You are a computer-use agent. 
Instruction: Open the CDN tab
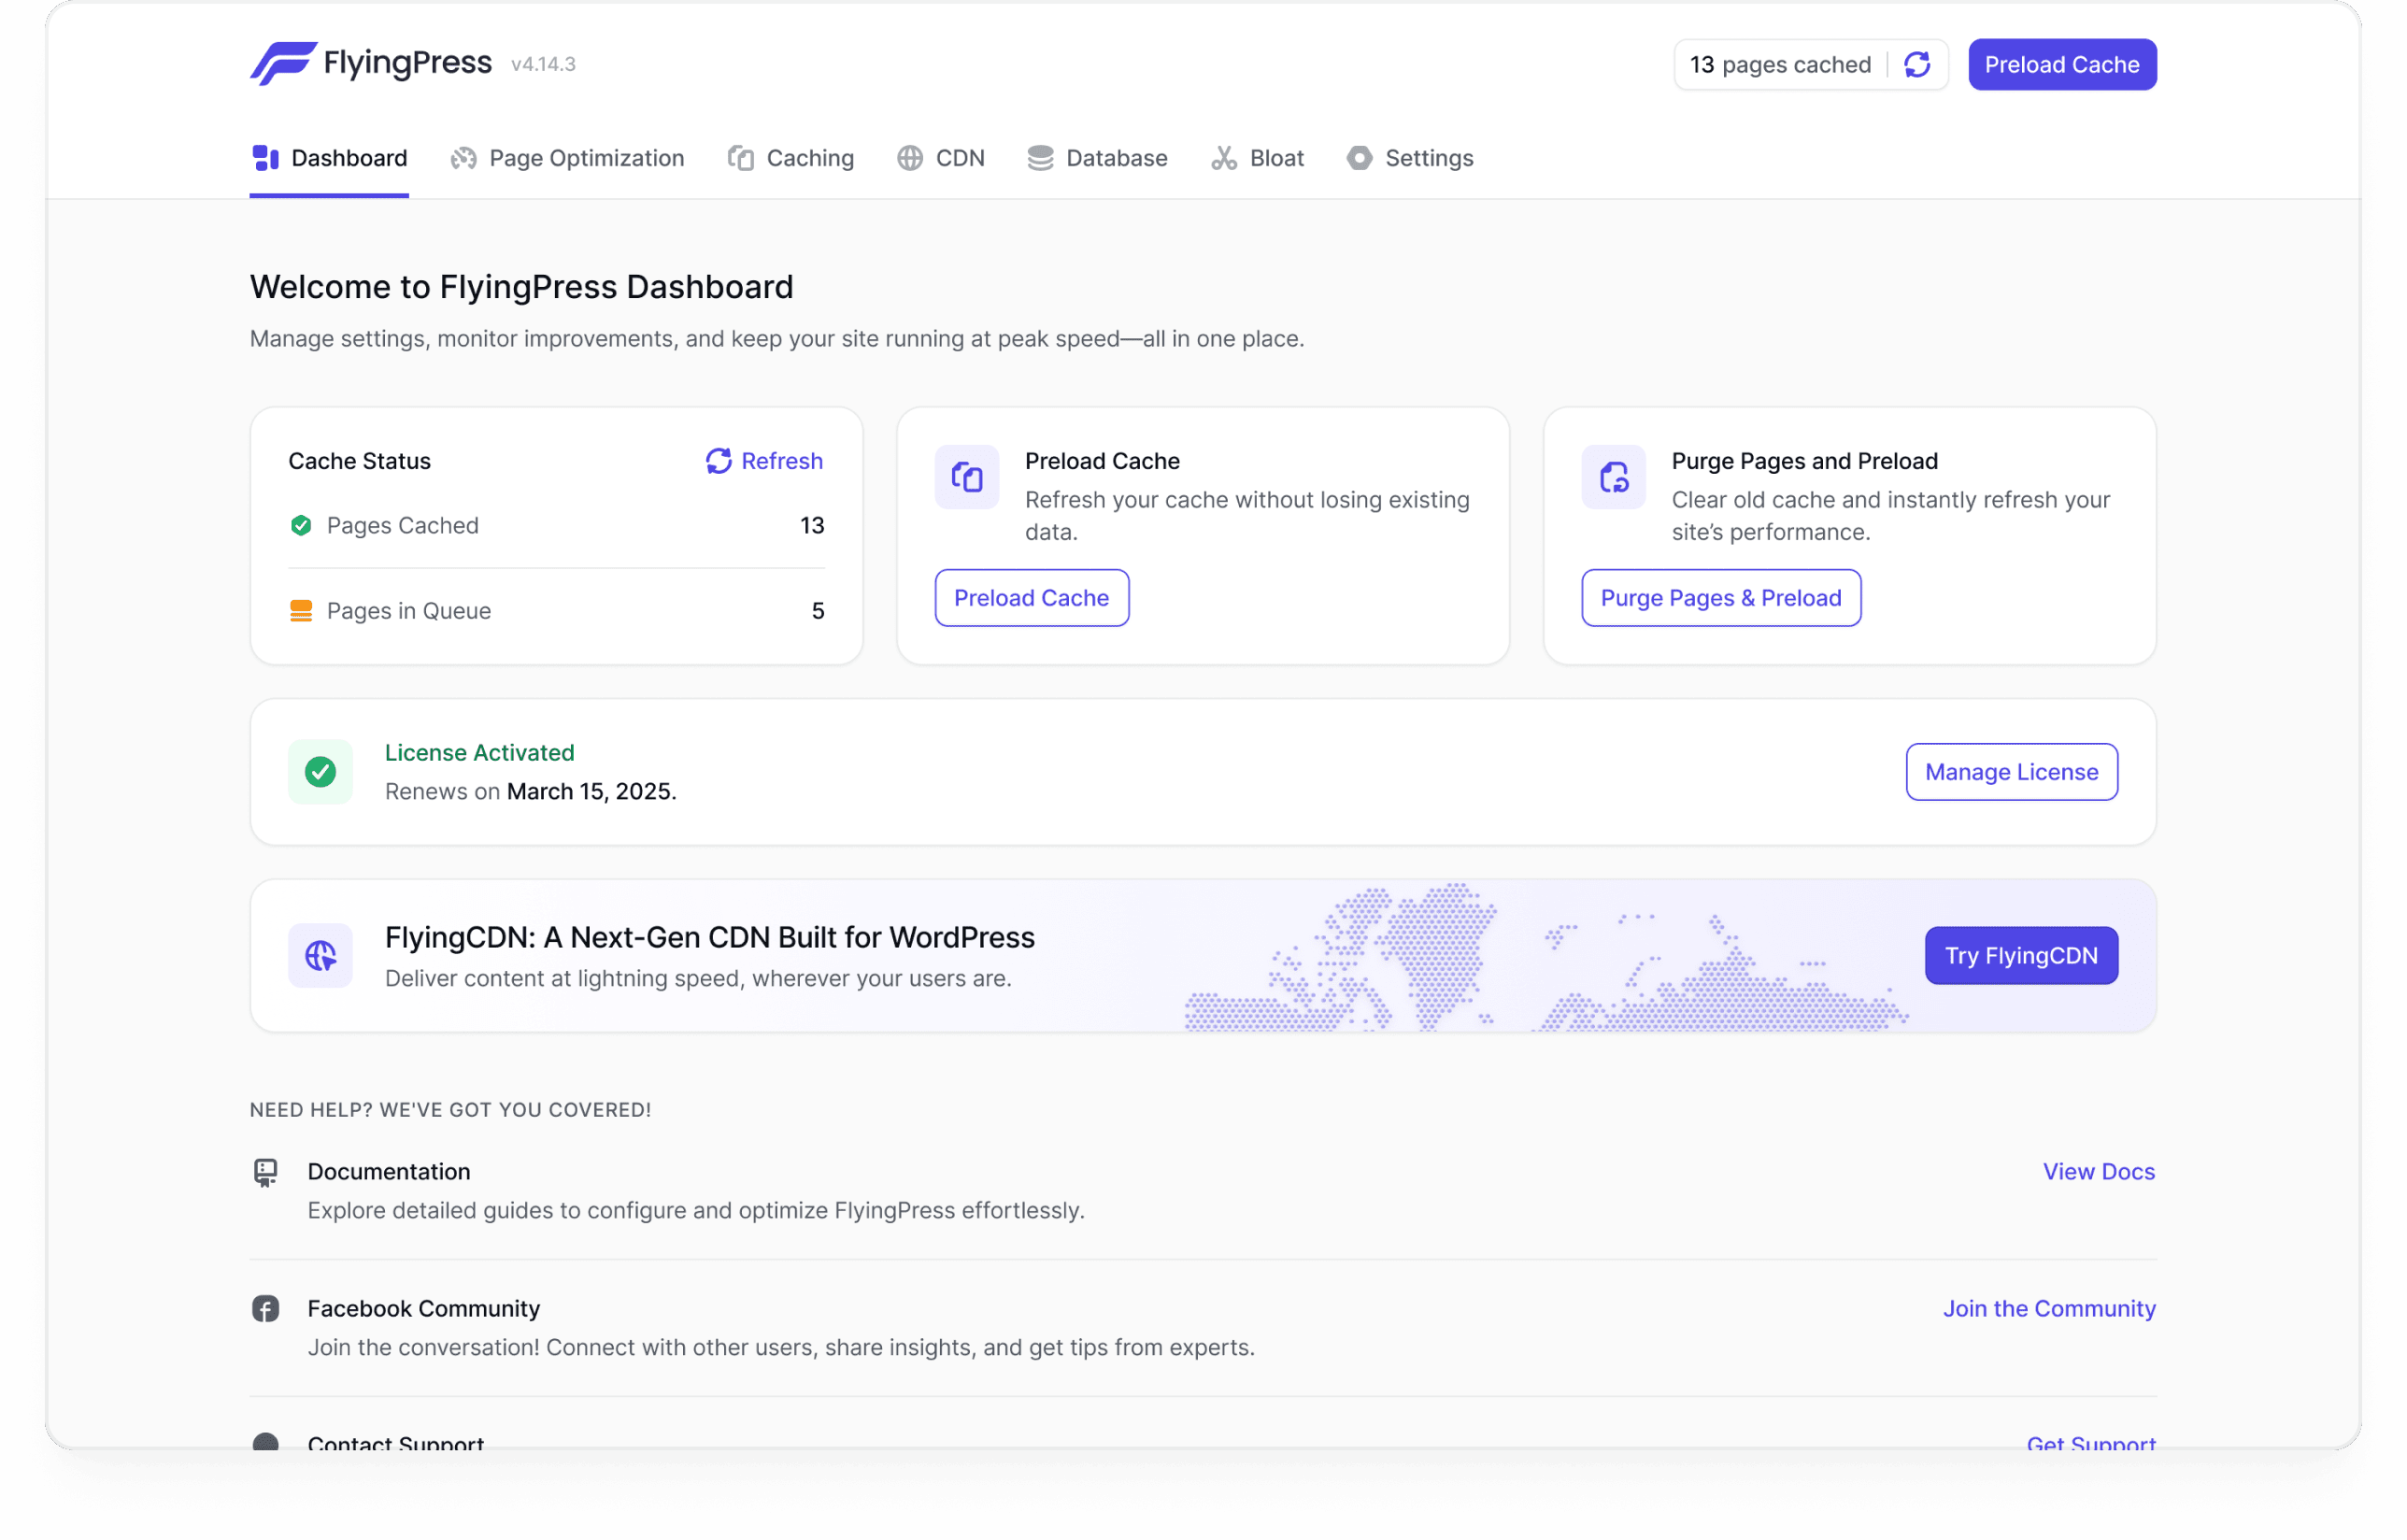[x=940, y=158]
